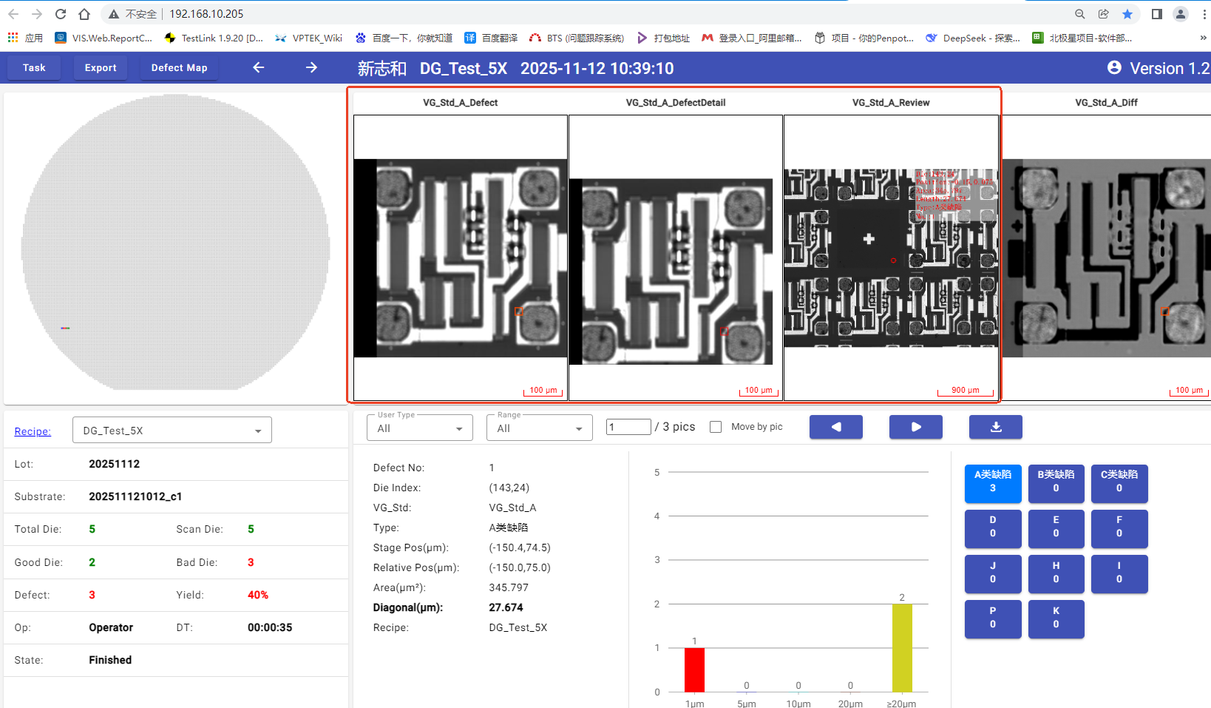Reload the page with browser refresh icon
The image size is (1211, 708).
click(x=61, y=14)
